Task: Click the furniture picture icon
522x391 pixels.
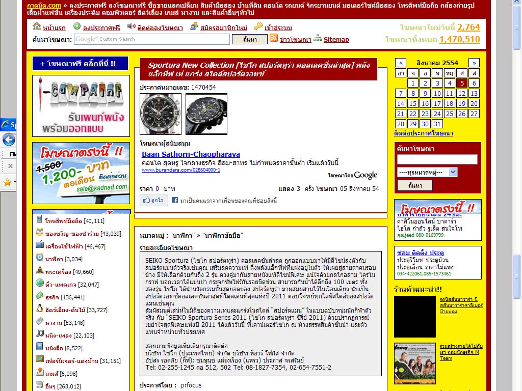Action: click(40, 359)
